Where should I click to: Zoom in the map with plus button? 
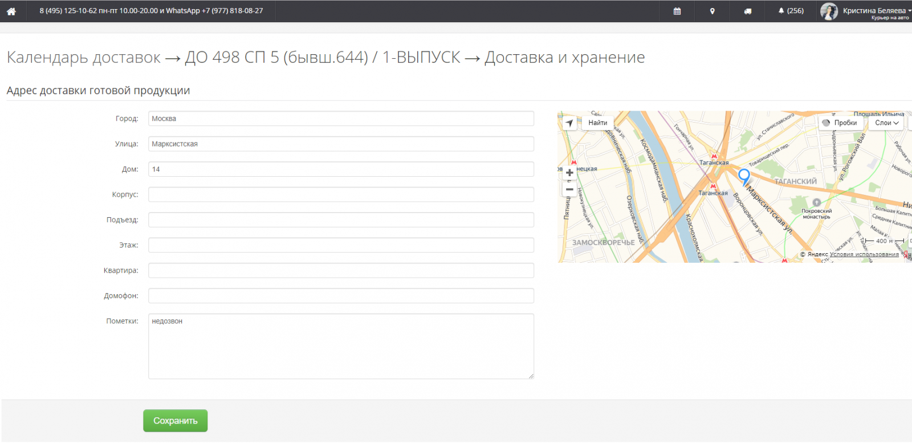pos(569,173)
